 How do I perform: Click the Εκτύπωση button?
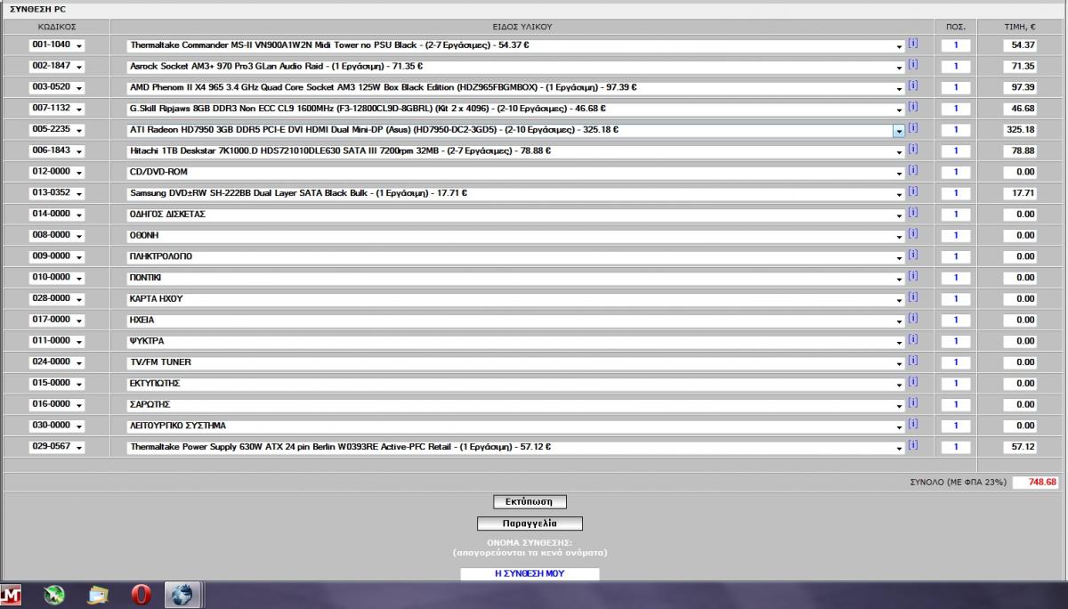click(530, 502)
